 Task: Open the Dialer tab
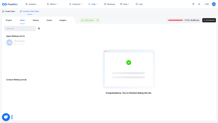[x=22, y=20]
